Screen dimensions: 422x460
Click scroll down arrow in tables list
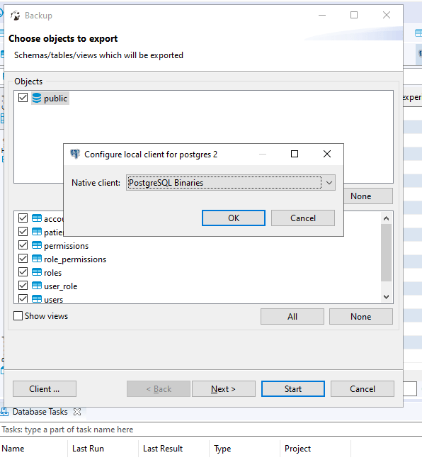[x=387, y=297]
